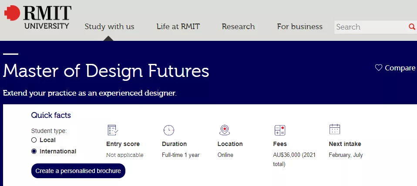The image size is (417, 186).
Task: Open the For business menu
Action: tap(300, 27)
